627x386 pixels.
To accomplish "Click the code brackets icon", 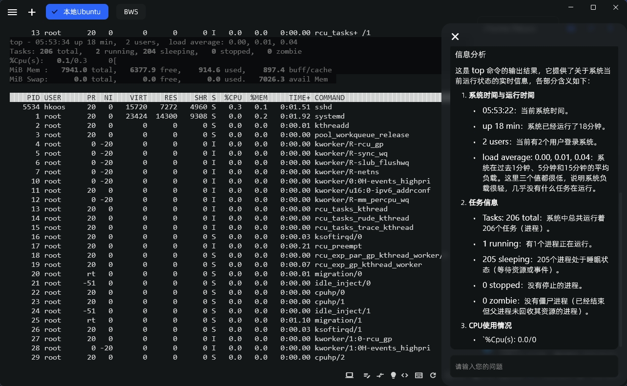I will [x=405, y=375].
